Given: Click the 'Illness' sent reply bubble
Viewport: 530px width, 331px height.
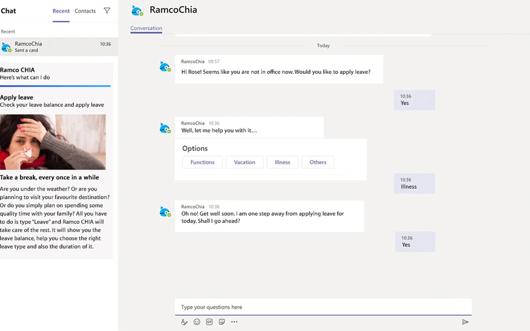Looking at the screenshot, I should coord(414,183).
